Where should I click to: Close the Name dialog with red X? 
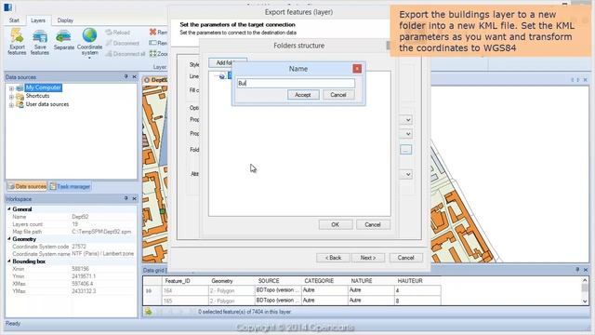pyautogui.click(x=357, y=68)
